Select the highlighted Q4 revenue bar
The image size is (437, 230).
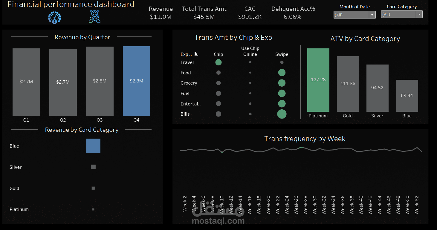pos(136,81)
